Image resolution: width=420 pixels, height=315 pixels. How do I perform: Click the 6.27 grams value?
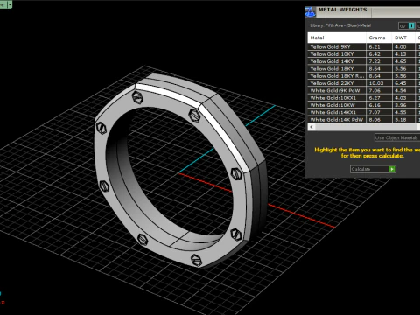[374, 98]
